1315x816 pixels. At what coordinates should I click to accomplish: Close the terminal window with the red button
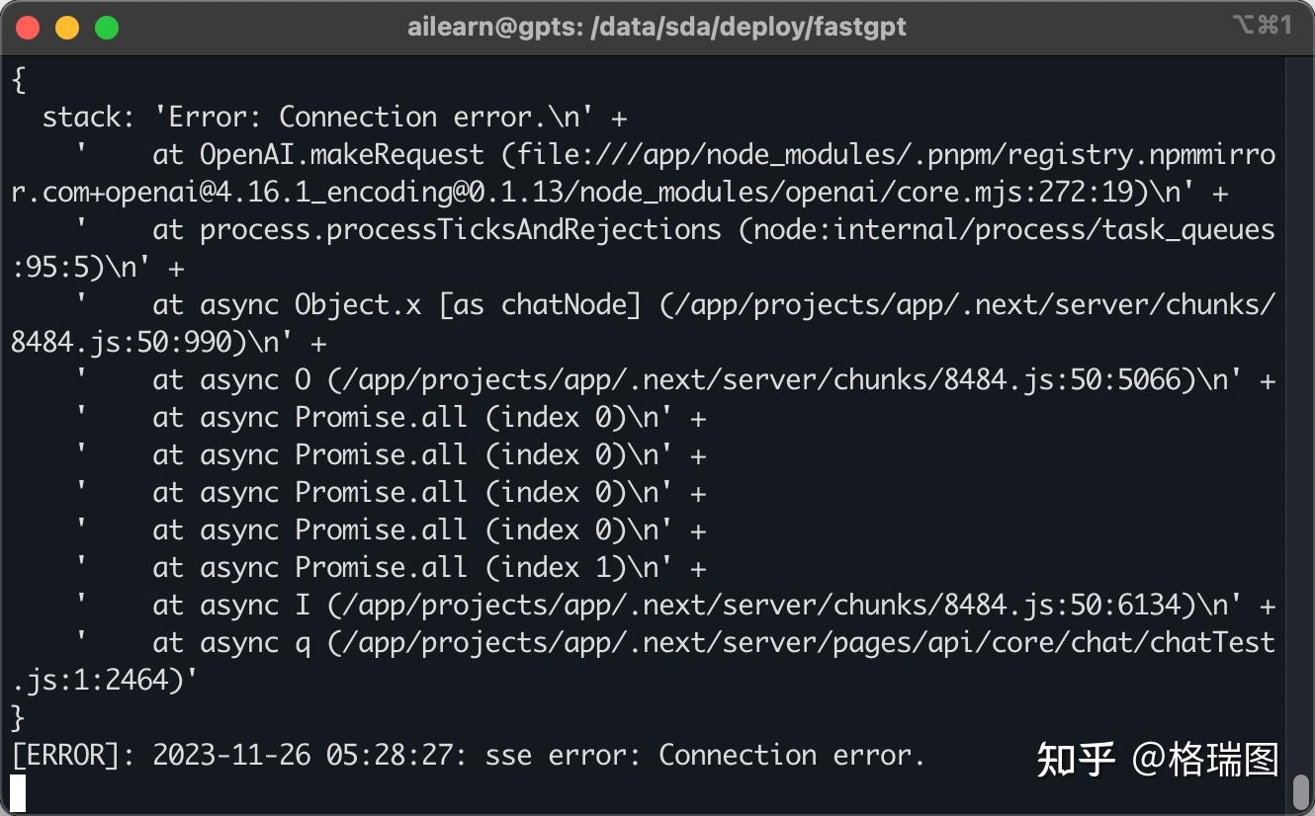28,28
